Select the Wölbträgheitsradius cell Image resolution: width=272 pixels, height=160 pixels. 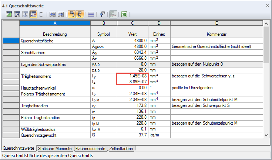55,129
